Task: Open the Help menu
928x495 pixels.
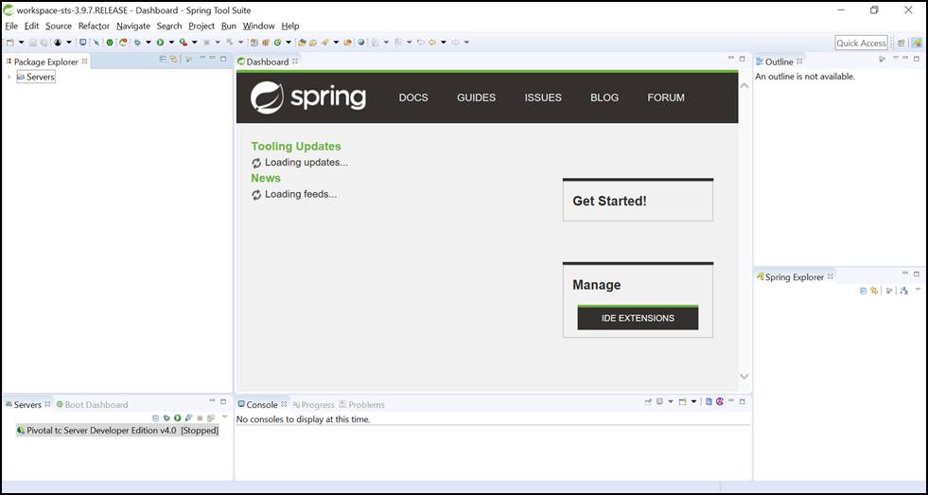Action: (x=290, y=27)
